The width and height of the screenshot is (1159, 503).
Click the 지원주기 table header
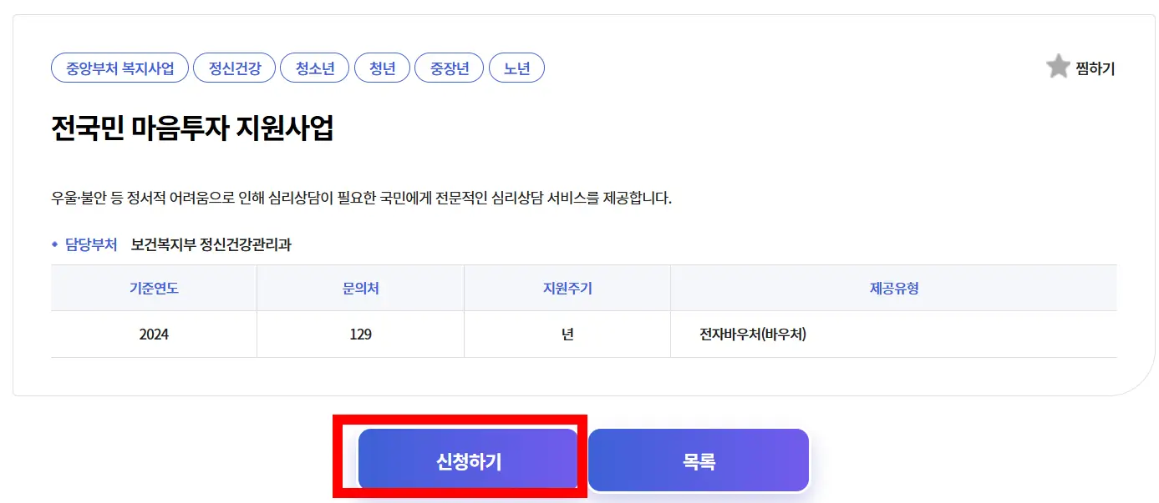(567, 287)
